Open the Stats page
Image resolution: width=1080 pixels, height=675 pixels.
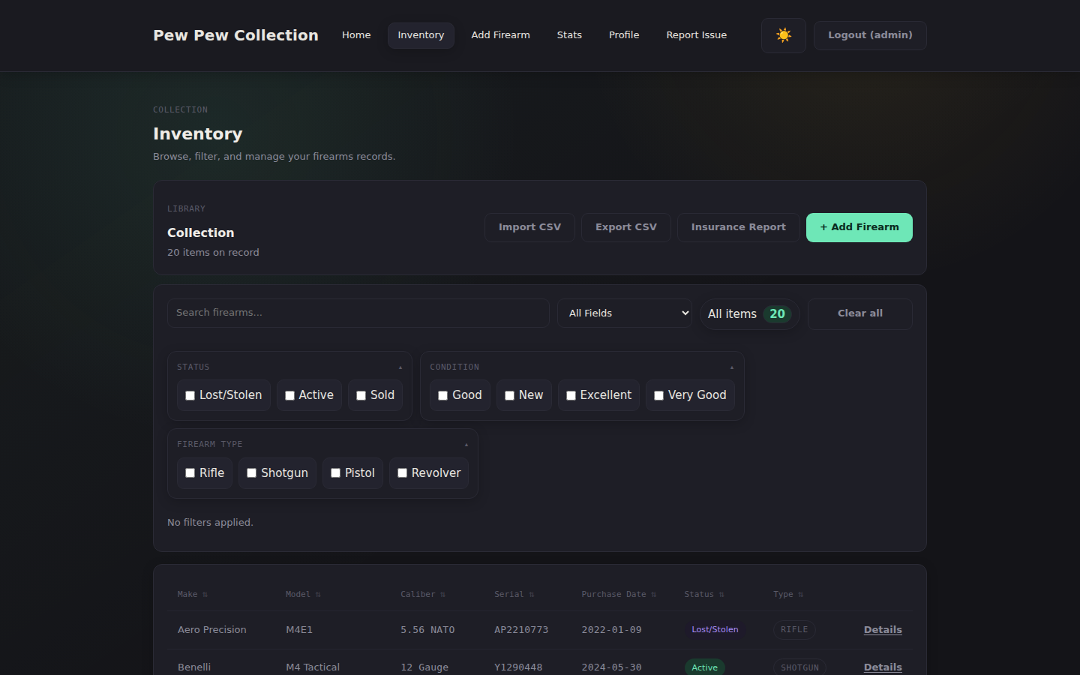coord(569,35)
